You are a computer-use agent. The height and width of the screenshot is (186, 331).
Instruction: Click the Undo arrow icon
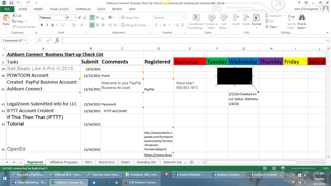pyautogui.click(x=18, y=3)
